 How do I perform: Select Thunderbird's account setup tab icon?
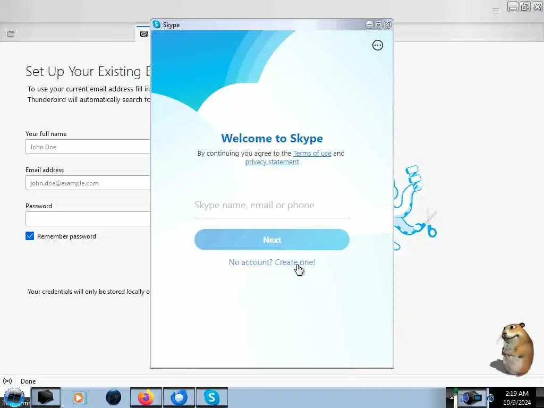pos(144,33)
